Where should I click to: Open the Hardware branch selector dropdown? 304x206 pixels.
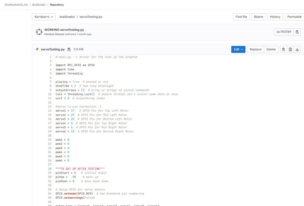[44, 17]
